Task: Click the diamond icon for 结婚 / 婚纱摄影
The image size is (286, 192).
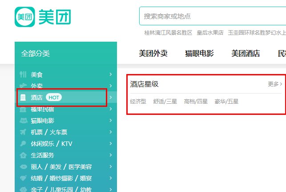Action: [23, 178]
